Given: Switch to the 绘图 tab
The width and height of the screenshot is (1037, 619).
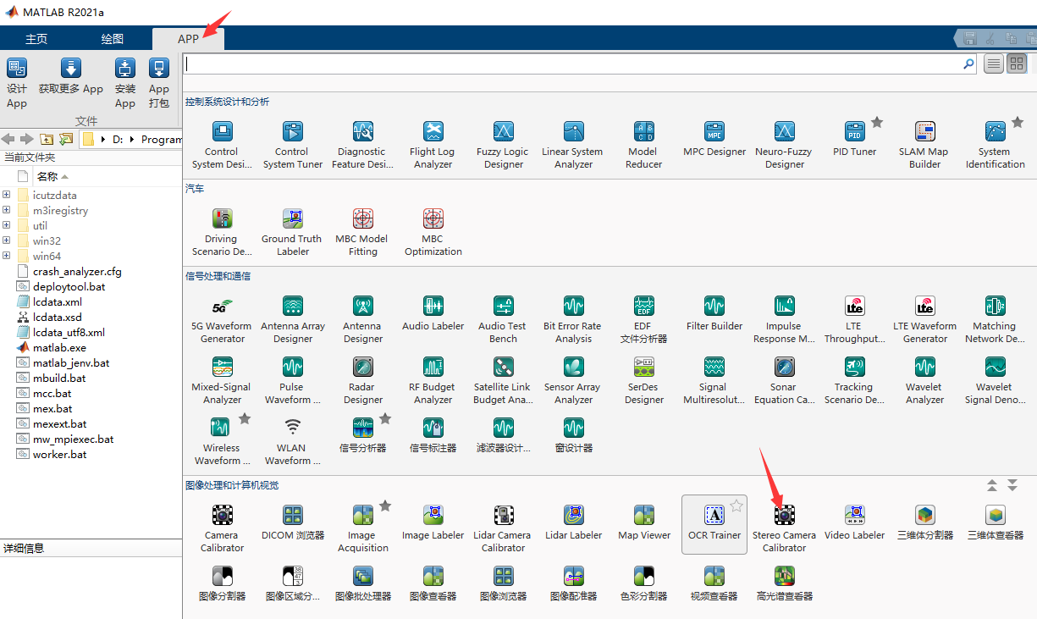Looking at the screenshot, I should pyautogui.click(x=113, y=39).
